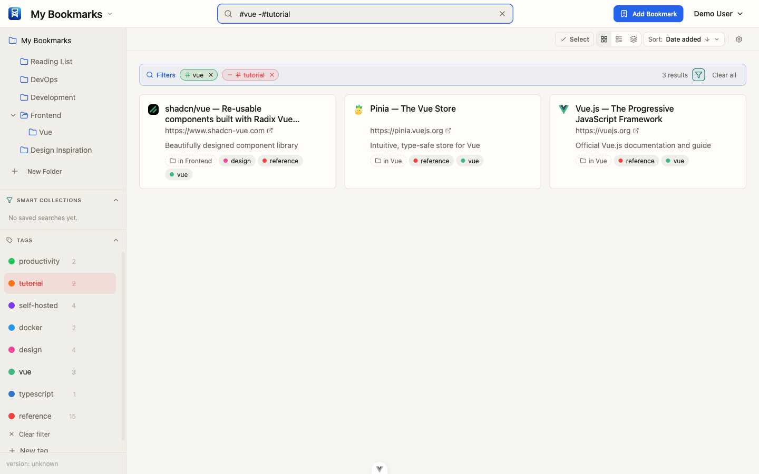The image size is (759, 474).
Task: Filter by the reference tag in sidebar
Action: pos(60,416)
